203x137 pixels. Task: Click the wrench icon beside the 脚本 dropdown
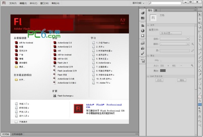click(192, 44)
